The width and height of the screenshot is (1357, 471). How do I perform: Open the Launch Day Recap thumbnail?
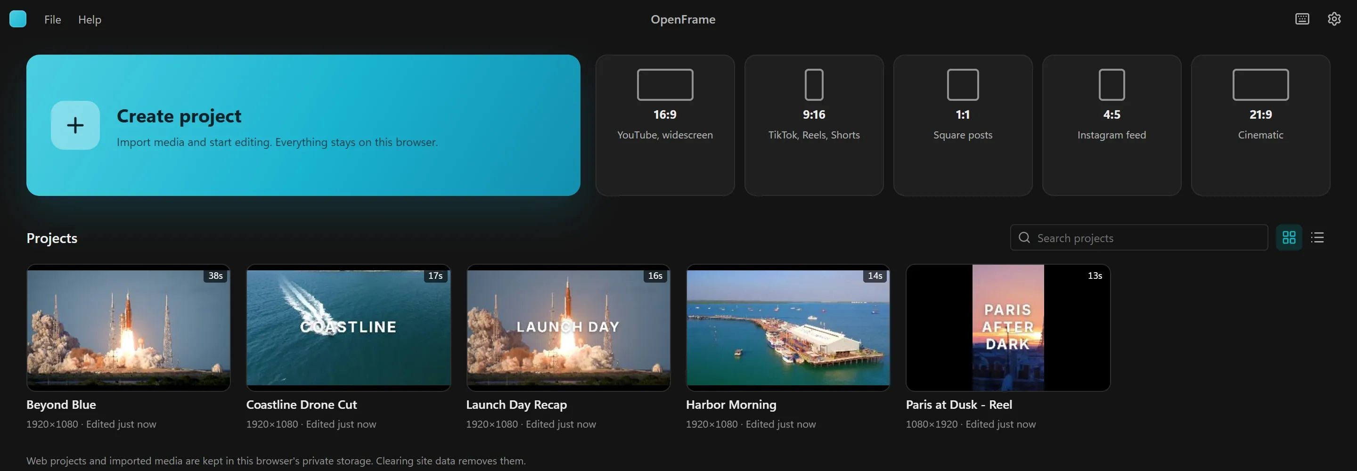pos(568,328)
